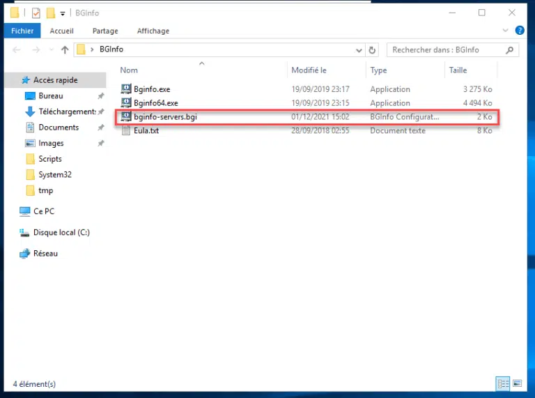Image resolution: width=535 pixels, height=398 pixels.
Task: Click the bginfo-servers.bgi file name
Action: (x=165, y=116)
